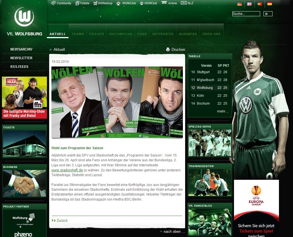This screenshot has height=237, width=293.
Task: Select the Spanish flag language icon
Action: click(x=269, y=4)
